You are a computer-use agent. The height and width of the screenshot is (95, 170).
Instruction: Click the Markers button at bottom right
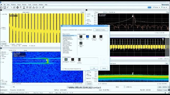click(160, 90)
